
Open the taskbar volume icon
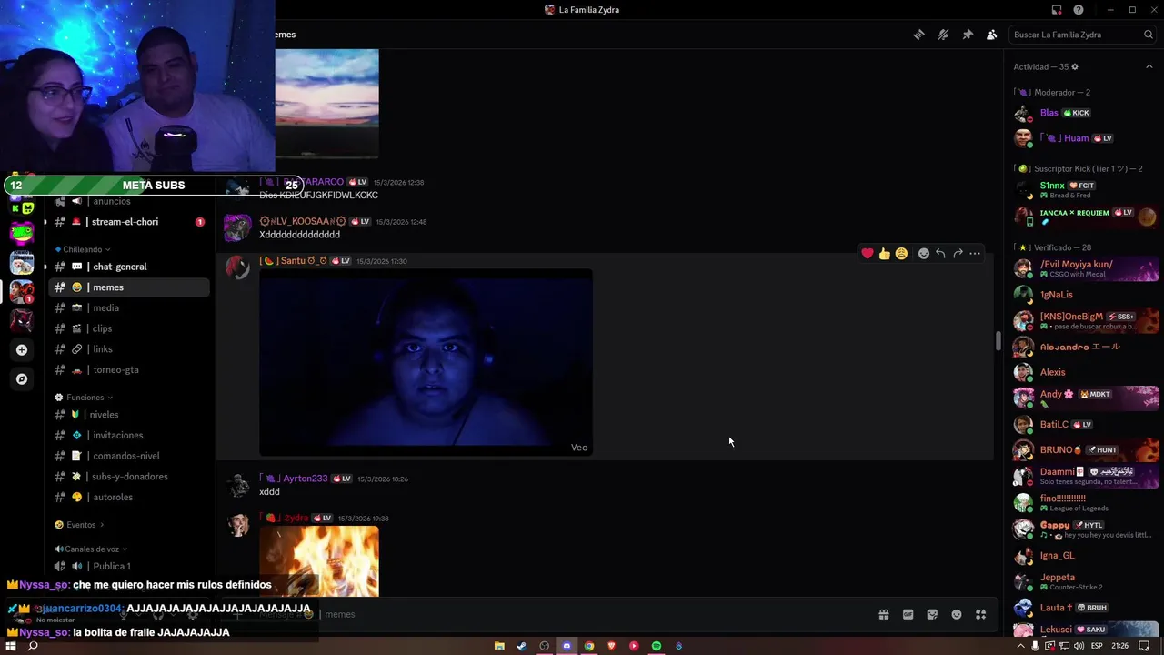1079,646
